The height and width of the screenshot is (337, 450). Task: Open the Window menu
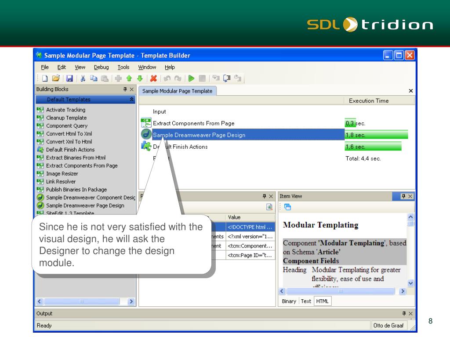click(x=147, y=67)
